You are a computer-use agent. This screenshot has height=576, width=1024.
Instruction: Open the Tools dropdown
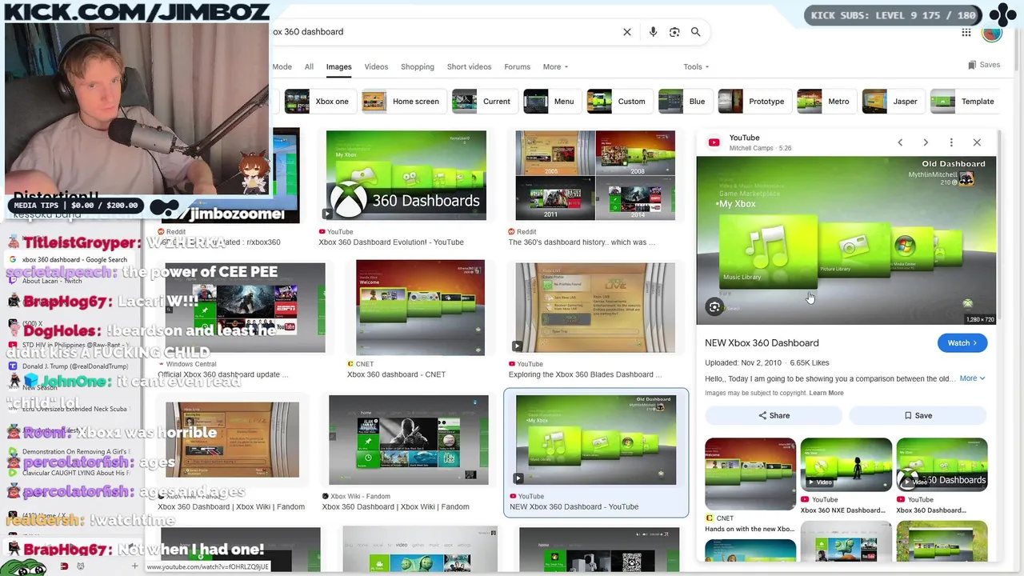696,67
